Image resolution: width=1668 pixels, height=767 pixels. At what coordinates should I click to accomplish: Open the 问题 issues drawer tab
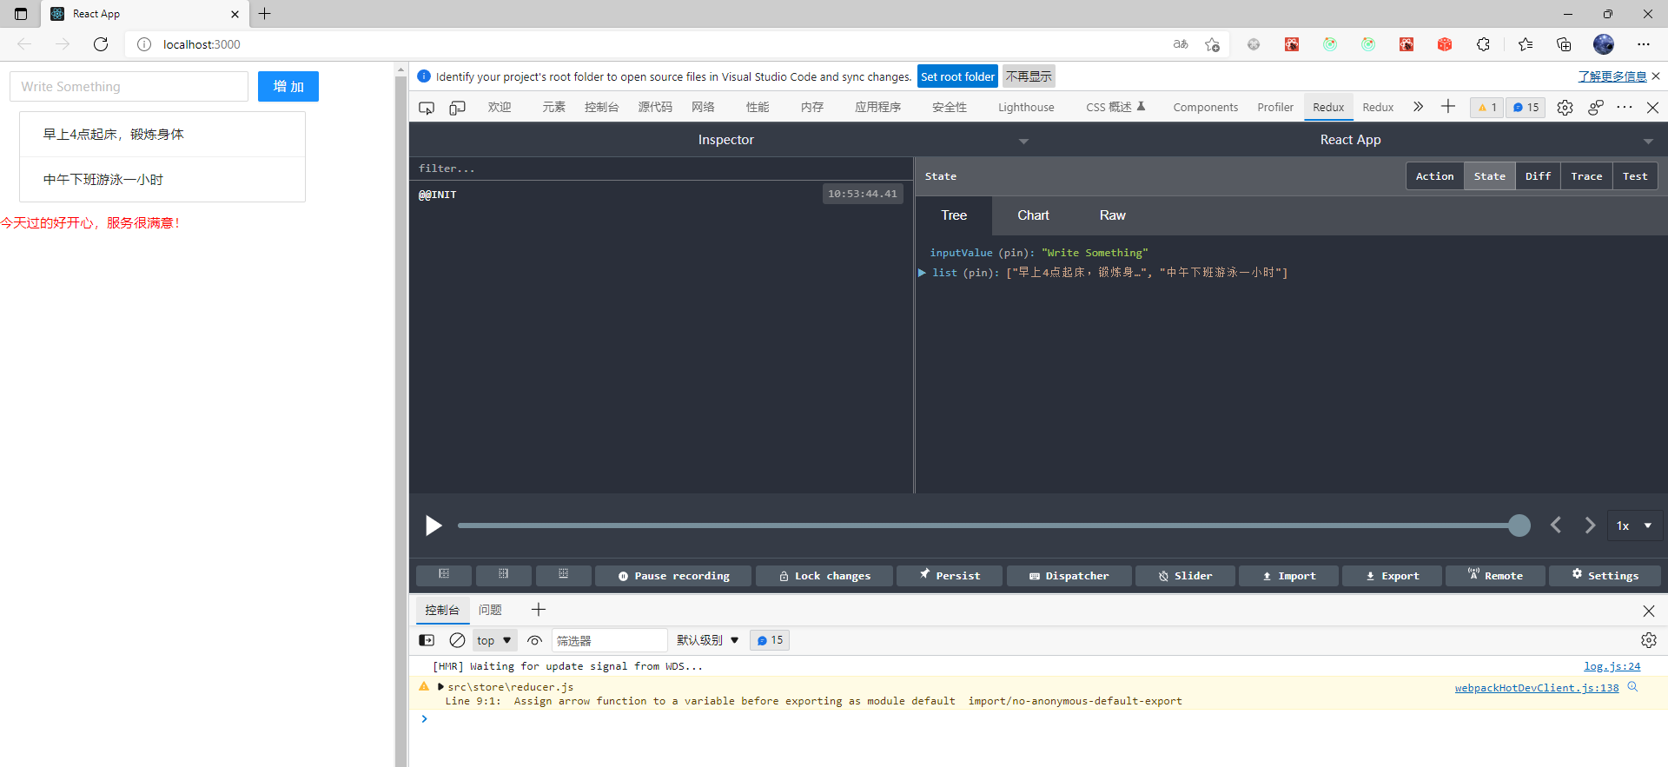(490, 610)
